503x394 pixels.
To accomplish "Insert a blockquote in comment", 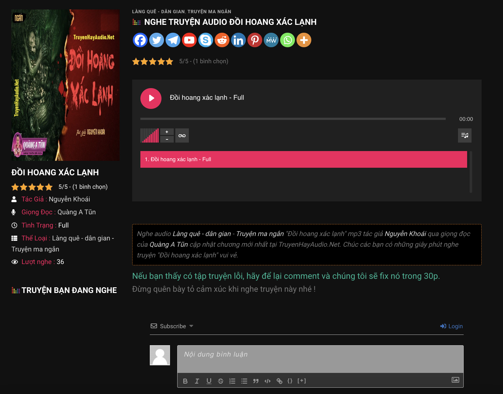I will click(x=256, y=381).
